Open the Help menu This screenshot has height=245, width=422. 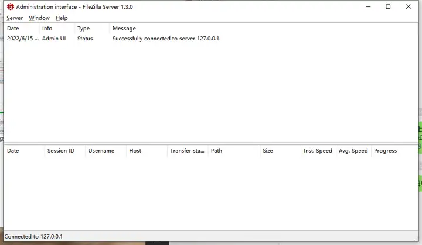(x=62, y=18)
